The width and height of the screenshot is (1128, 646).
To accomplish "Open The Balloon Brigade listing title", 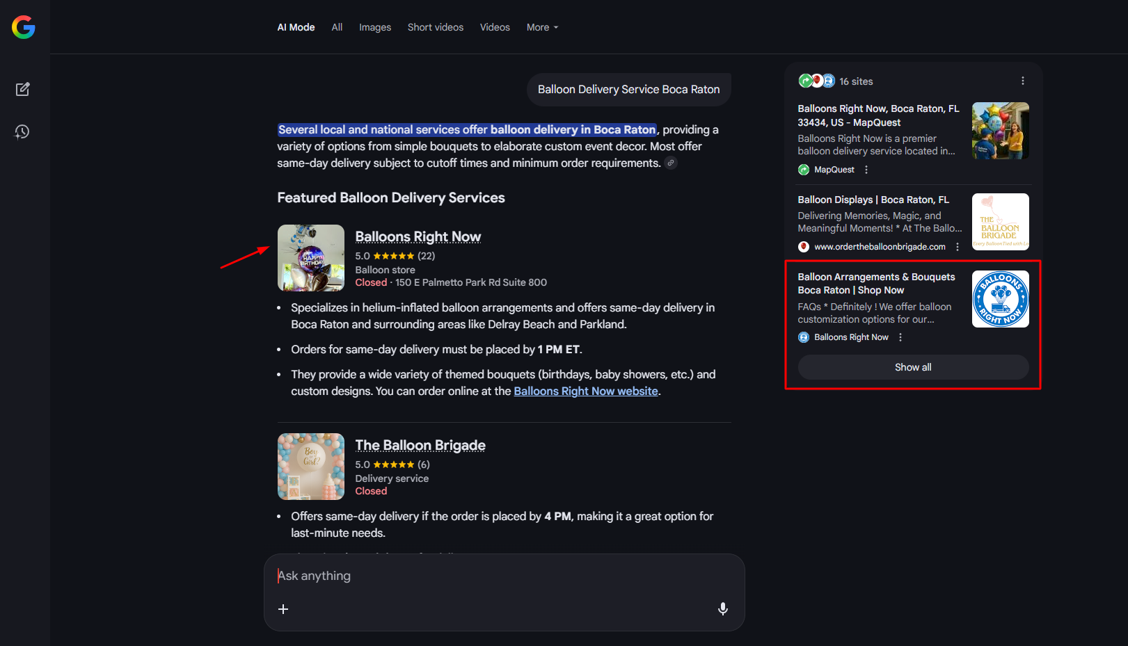I will point(420,445).
